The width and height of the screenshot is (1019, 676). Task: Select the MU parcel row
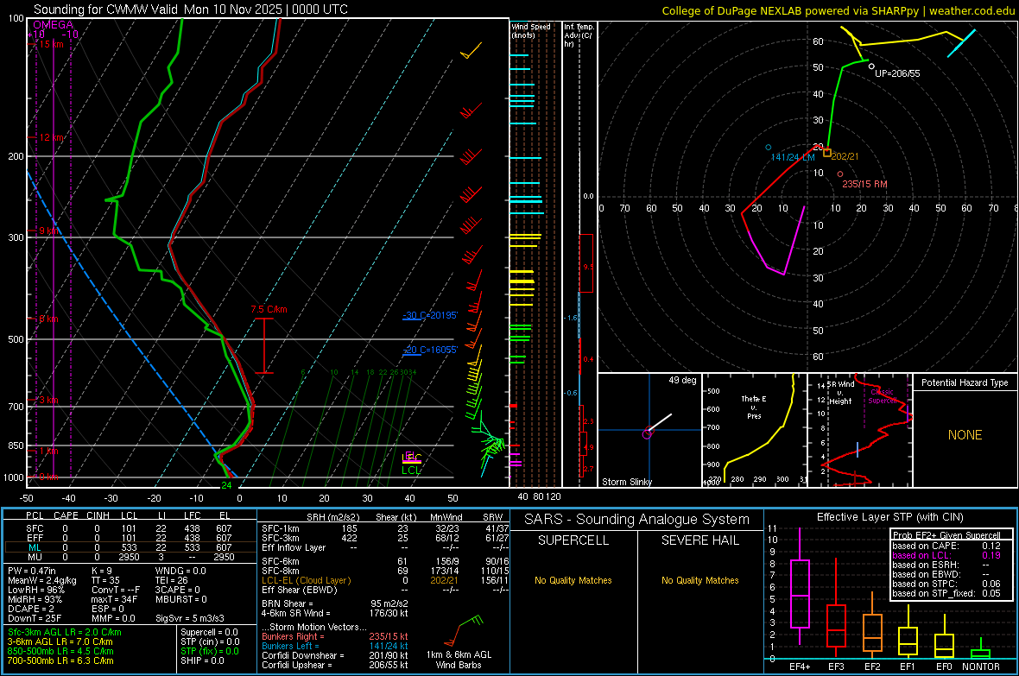130,557
